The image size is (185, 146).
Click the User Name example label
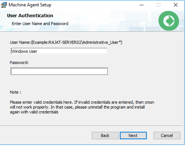[x=66, y=42]
